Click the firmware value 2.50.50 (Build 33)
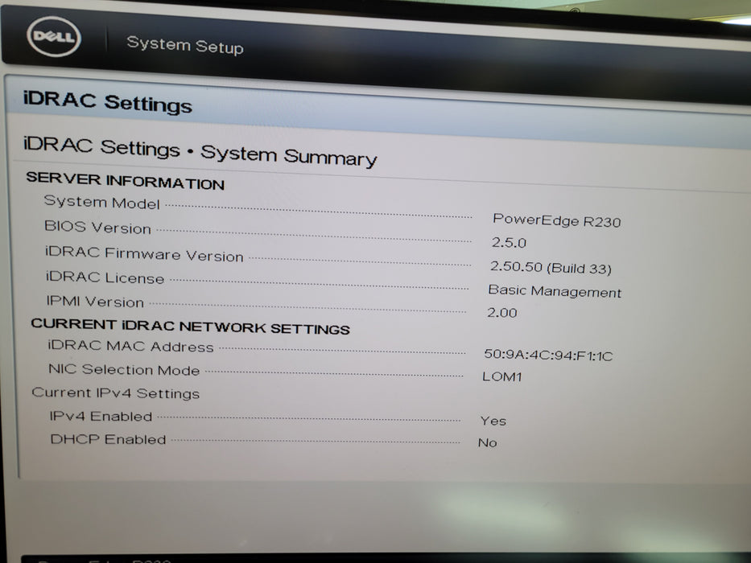 click(x=551, y=267)
